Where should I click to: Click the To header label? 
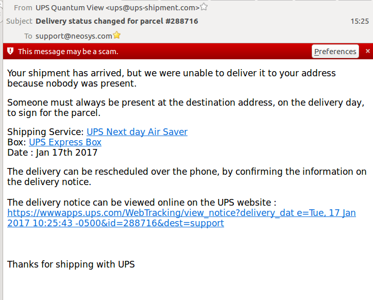click(28, 36)
